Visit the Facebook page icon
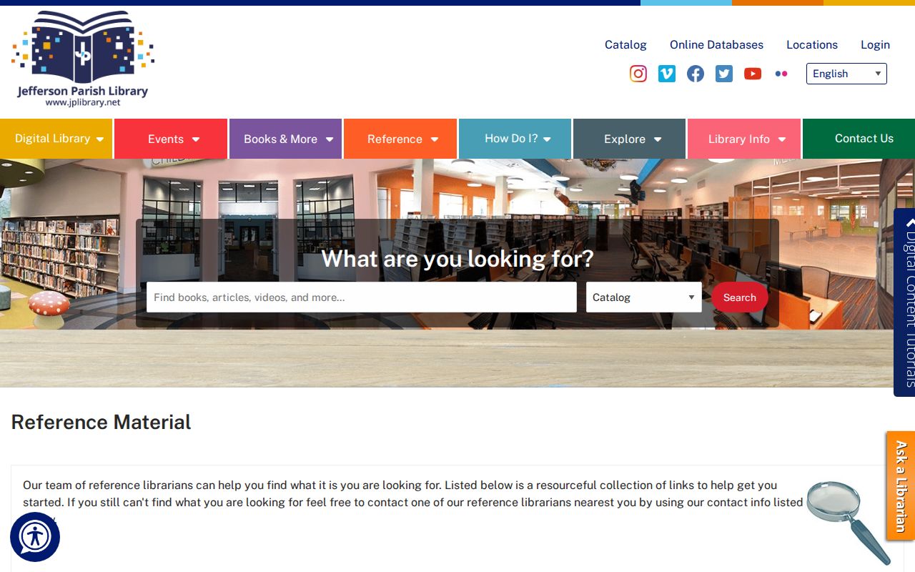The image size is (915, 572). click(x=696, y=74)
